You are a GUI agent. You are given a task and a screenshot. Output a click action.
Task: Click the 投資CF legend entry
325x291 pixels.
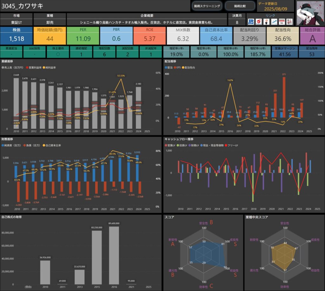click(182, 145)
